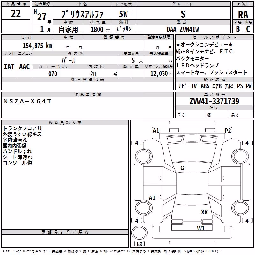This screenshot has height=255, width=255.
Task: Click mileage value 154,875 km
Action: (37, 46)
